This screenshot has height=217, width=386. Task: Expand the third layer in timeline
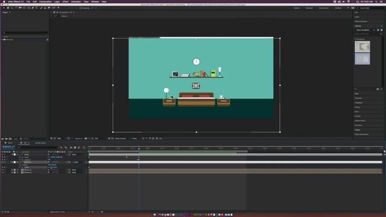tap(12, 170)
